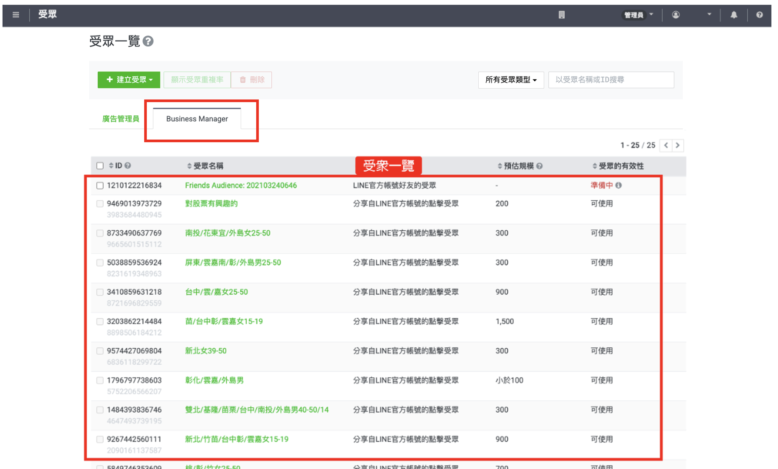Select checkbox for 對股票有興趣的 row
Screen dimensions: 778x469
click(x=100, y=203)
